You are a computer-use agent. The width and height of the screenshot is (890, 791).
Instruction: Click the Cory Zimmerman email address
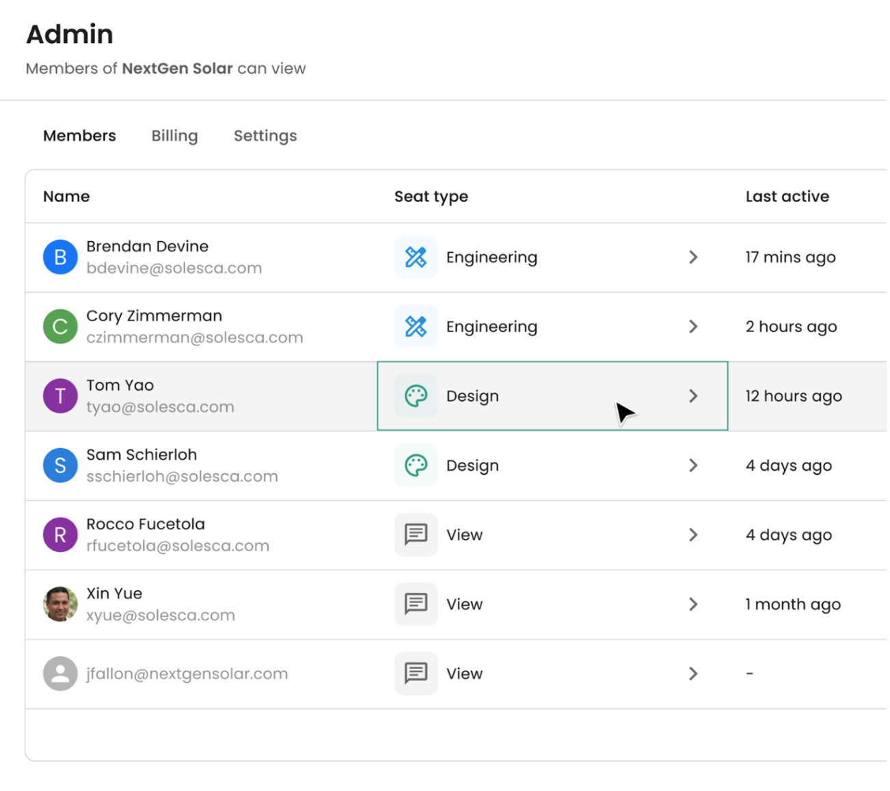(194, 338)
